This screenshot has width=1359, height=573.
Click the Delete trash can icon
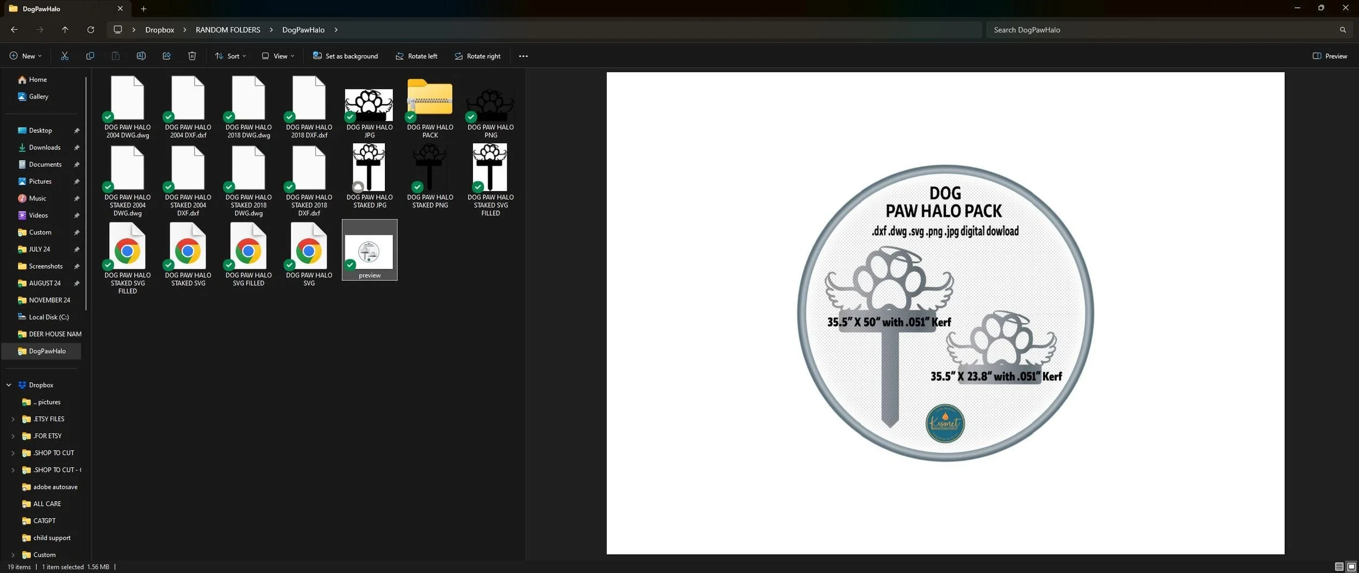click(192, 56)
